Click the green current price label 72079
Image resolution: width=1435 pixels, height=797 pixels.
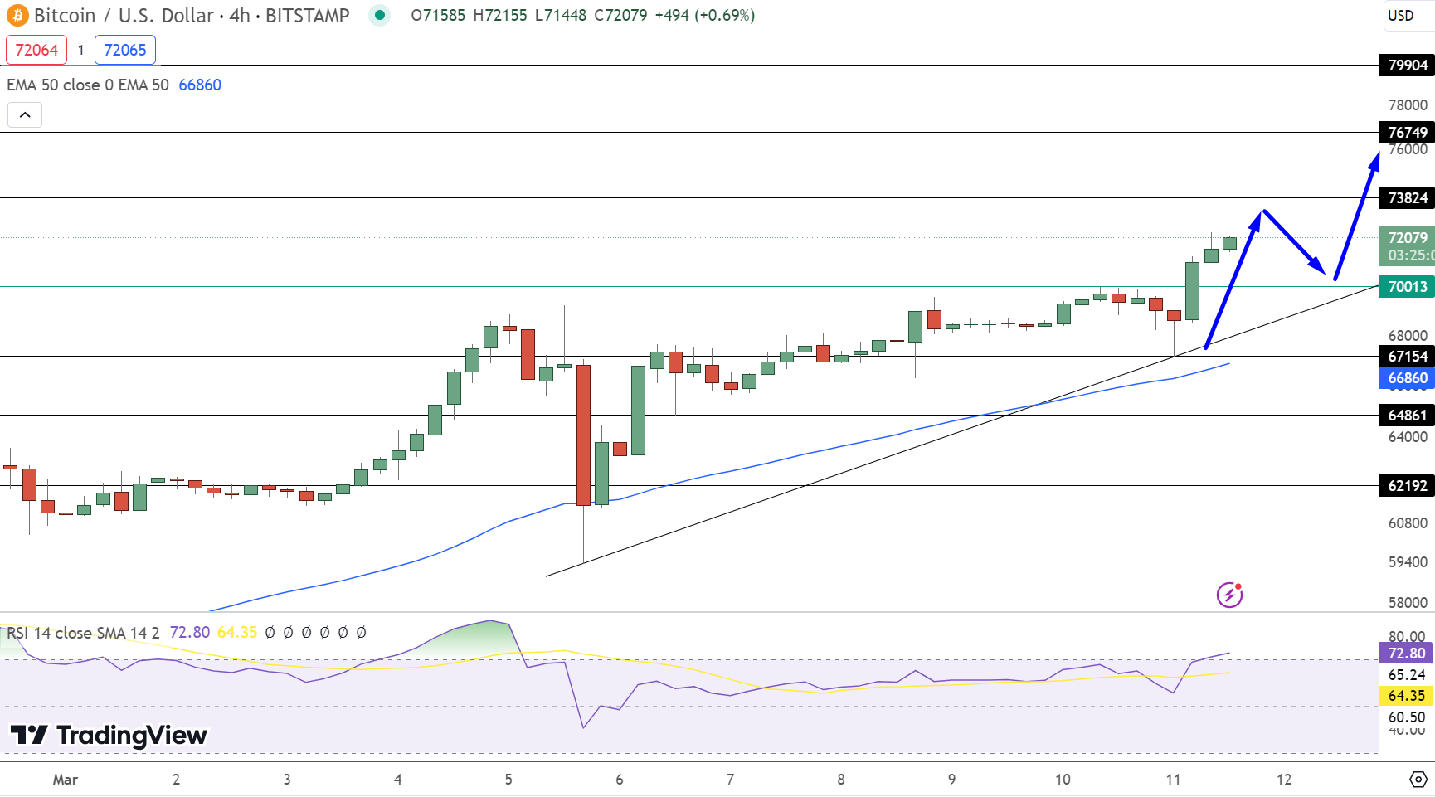(x=1406, y=238)
